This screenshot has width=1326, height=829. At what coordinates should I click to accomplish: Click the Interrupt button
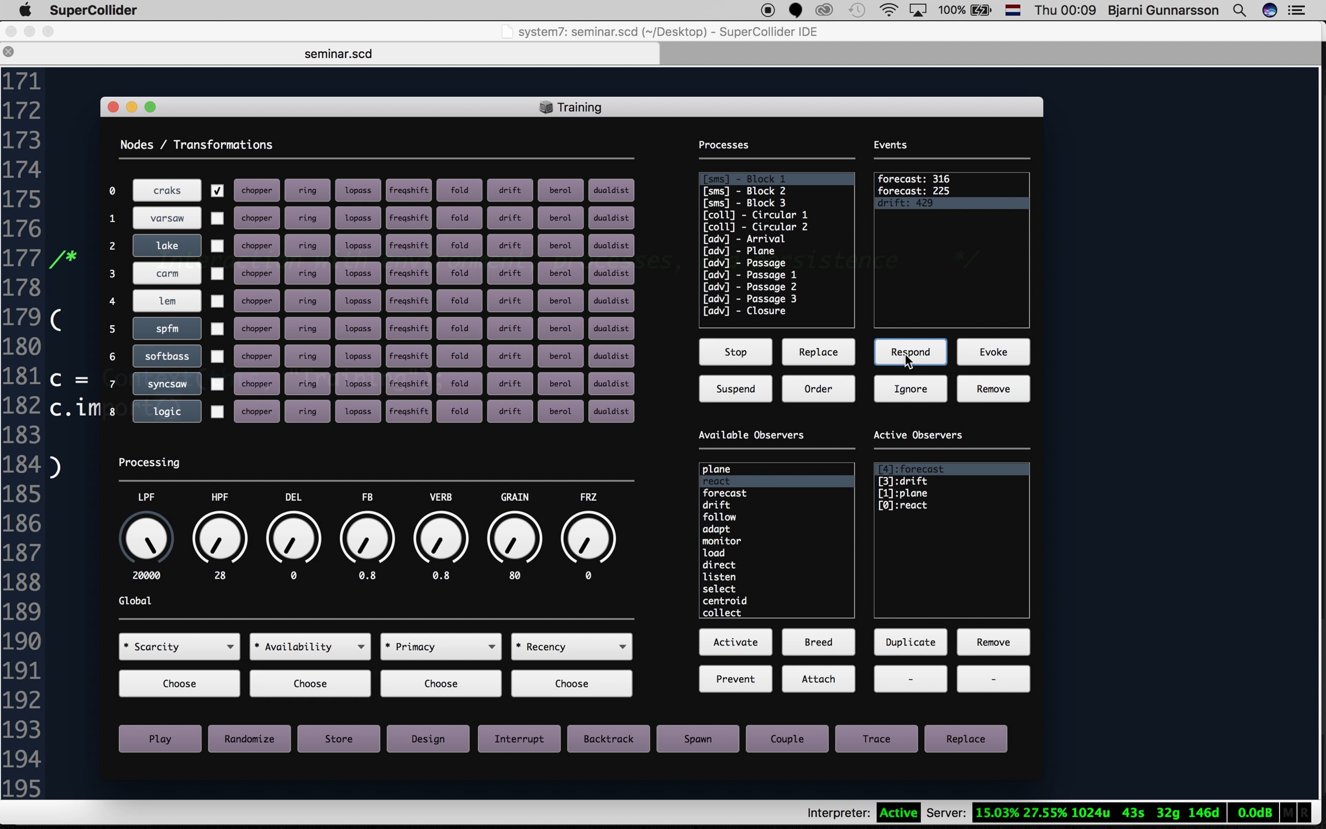(519, 739)
